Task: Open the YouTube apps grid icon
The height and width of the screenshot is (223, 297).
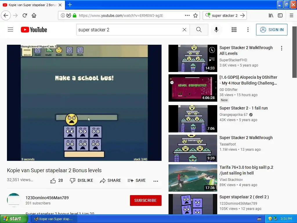Action: (234, 30)
